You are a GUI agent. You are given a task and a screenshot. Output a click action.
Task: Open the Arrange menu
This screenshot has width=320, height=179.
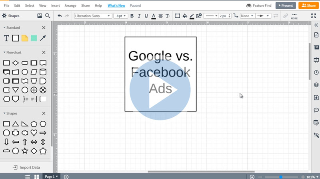(70, 6)
